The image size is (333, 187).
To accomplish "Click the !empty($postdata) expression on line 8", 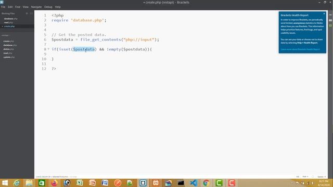I will pos(127,49).
